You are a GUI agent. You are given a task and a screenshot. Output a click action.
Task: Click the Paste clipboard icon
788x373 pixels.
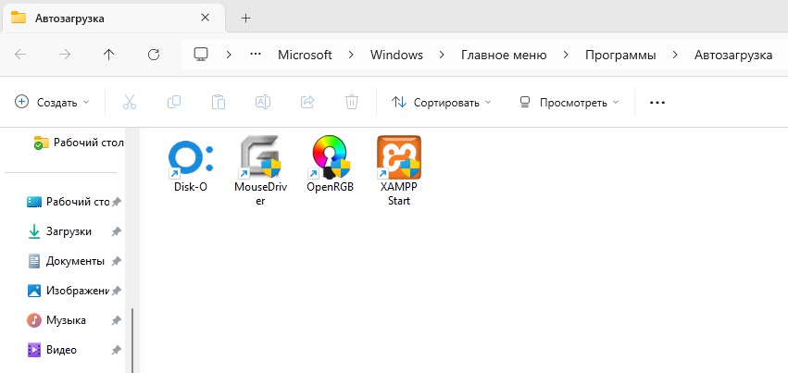(219, 102)
